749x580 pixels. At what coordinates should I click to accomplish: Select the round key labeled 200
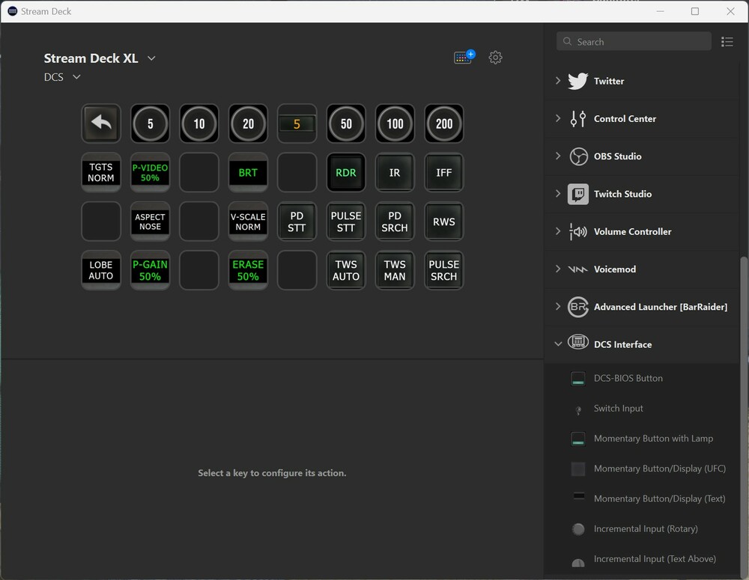443,123
